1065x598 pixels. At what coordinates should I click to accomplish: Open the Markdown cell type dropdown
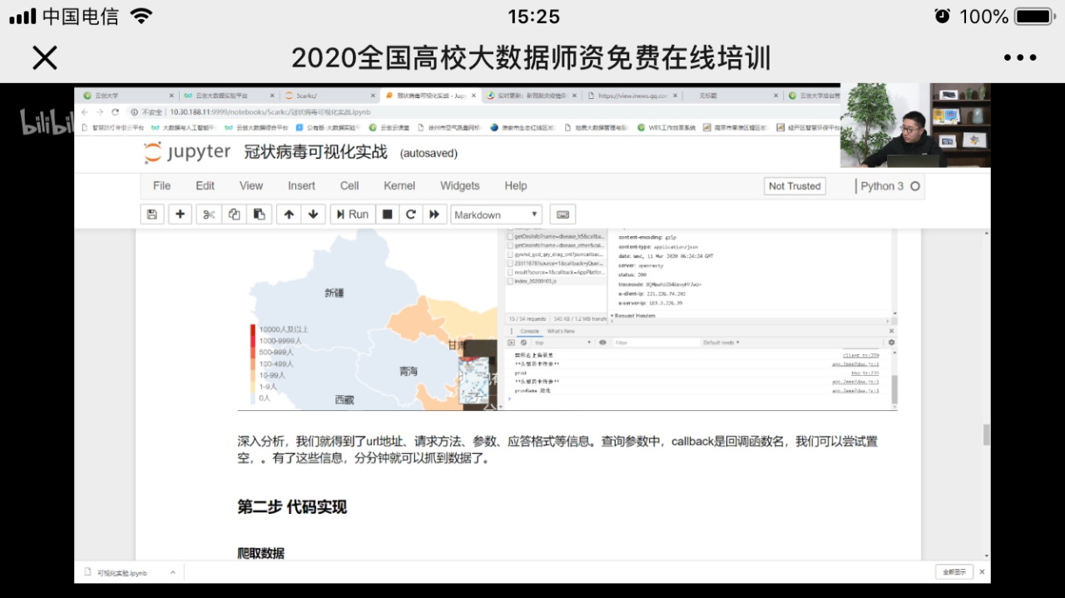(x=496, y=214)
